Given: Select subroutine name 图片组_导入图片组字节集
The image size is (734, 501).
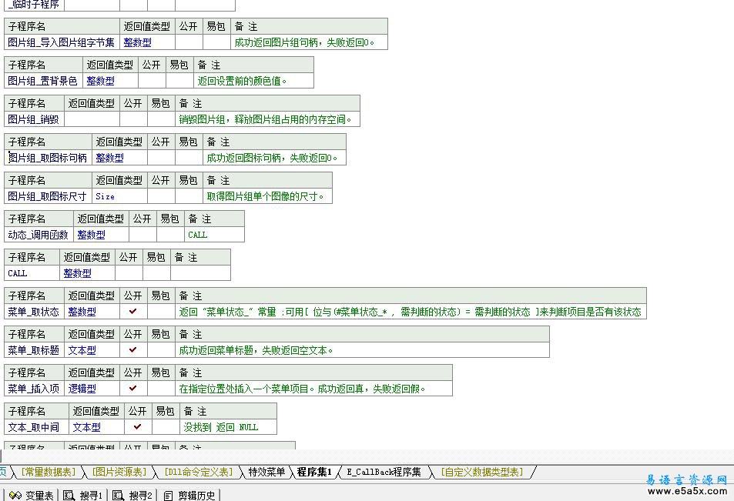Looking at the screenshot, I should [62, 42].
